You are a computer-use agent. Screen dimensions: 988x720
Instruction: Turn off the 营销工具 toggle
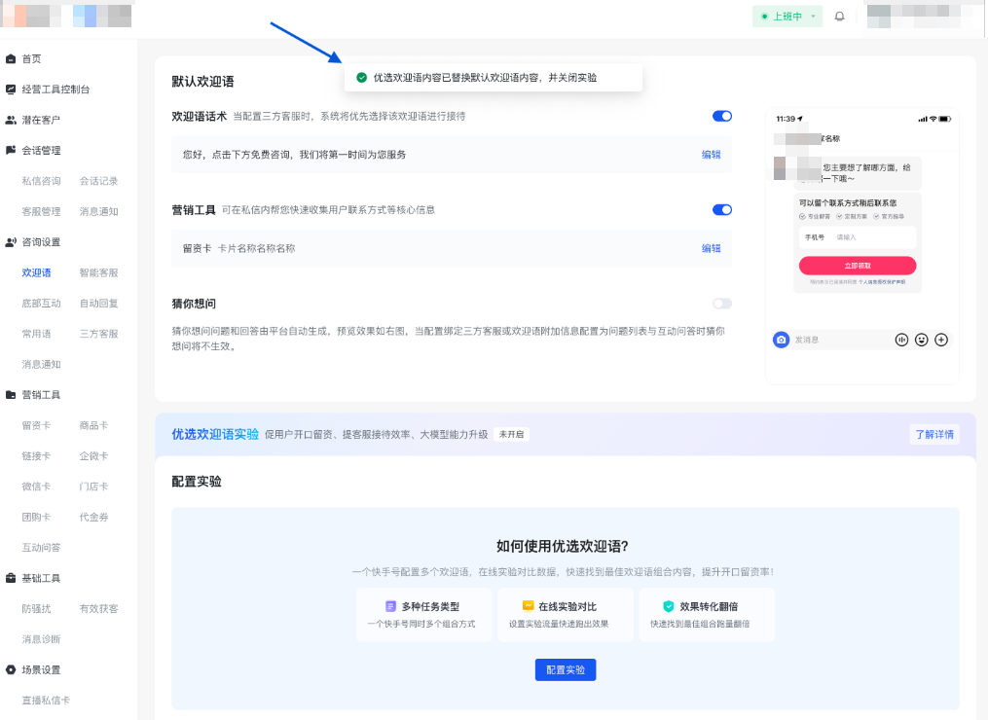(720, 209)
